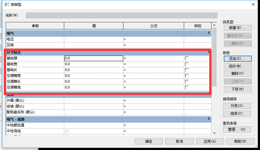Click the 重命名(R) button

238,36
